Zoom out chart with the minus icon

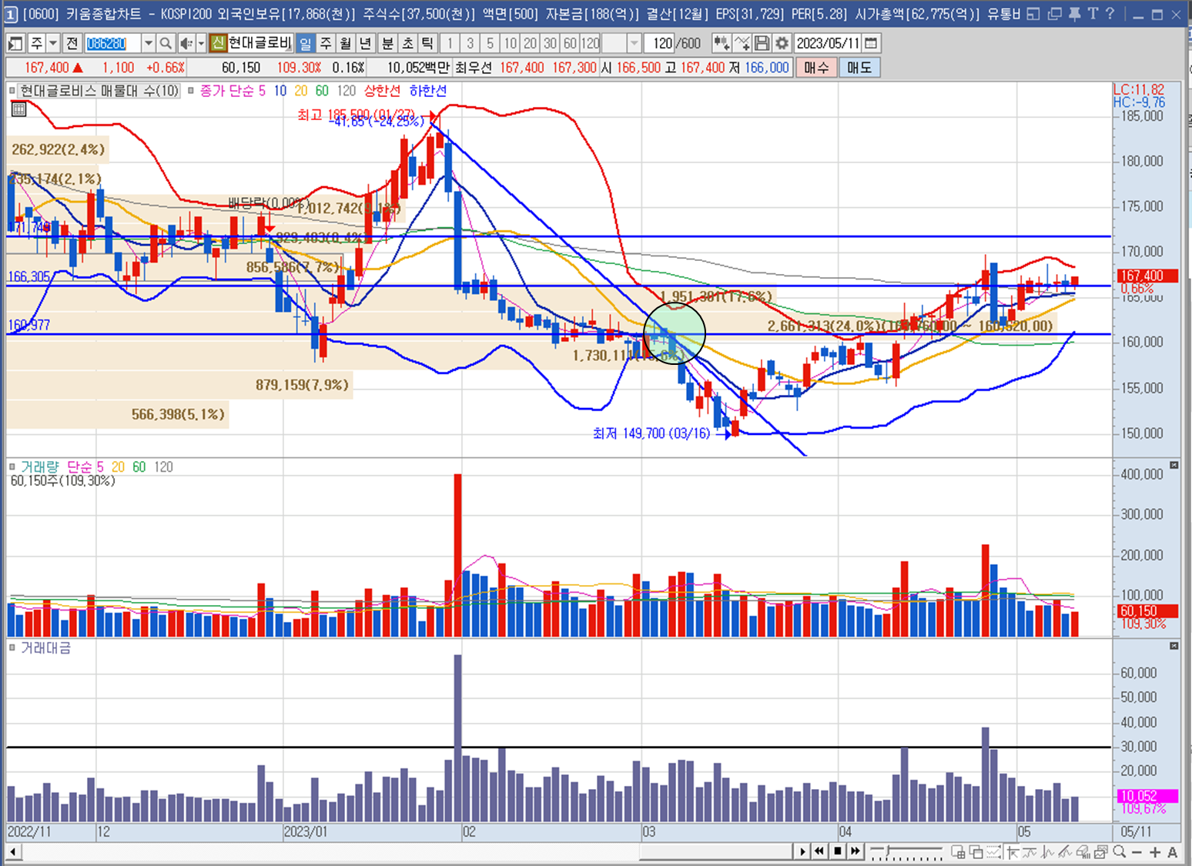click(1137, 852)
